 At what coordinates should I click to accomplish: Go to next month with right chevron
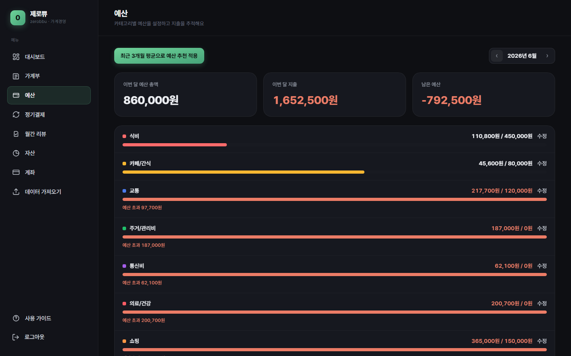click(547, 56)
